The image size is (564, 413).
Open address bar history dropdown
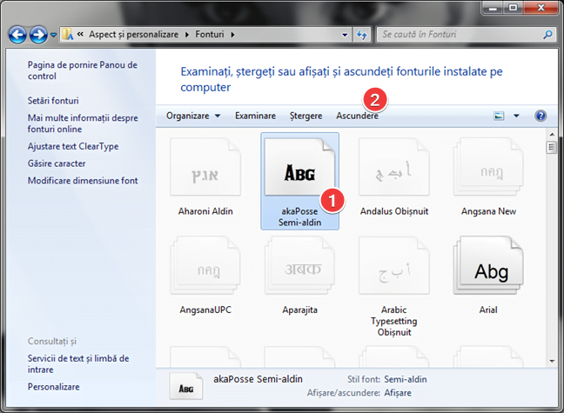click(345, 35)
